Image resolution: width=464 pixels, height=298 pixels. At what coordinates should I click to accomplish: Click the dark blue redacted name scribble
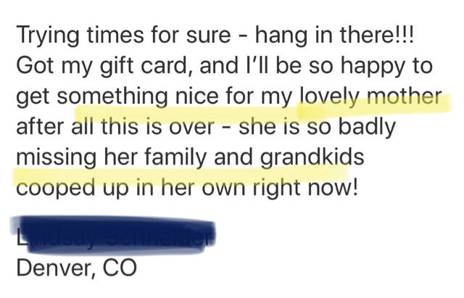(112, 235)
